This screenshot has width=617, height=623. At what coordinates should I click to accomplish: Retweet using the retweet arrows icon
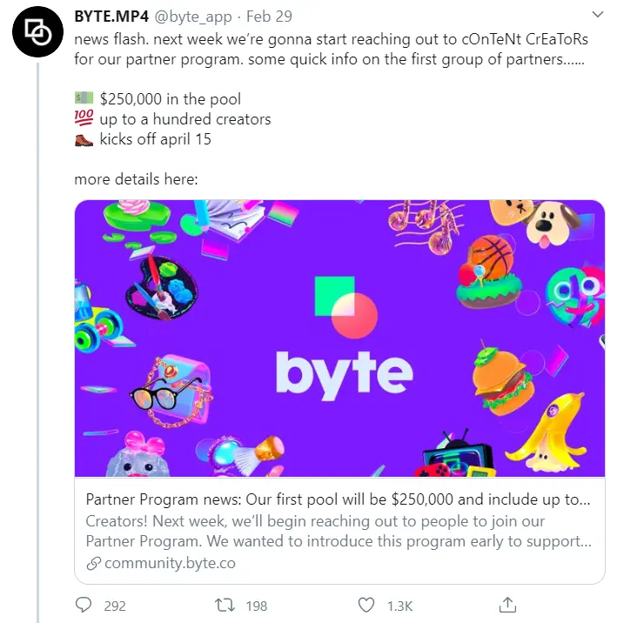click(x=225, y=605)
